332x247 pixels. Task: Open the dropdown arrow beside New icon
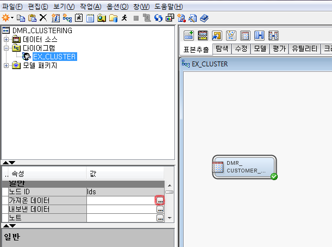coord(12,18)
